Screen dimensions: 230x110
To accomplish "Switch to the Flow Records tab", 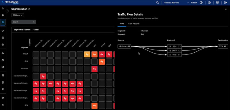I will 134,24.
